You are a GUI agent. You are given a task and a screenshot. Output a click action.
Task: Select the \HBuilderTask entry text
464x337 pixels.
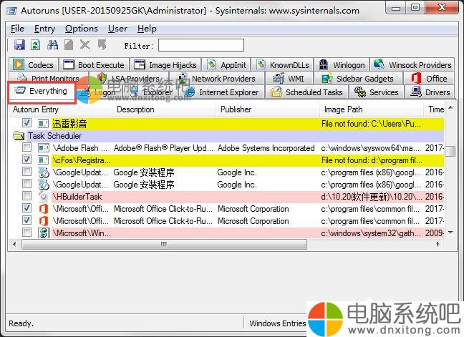77,197
